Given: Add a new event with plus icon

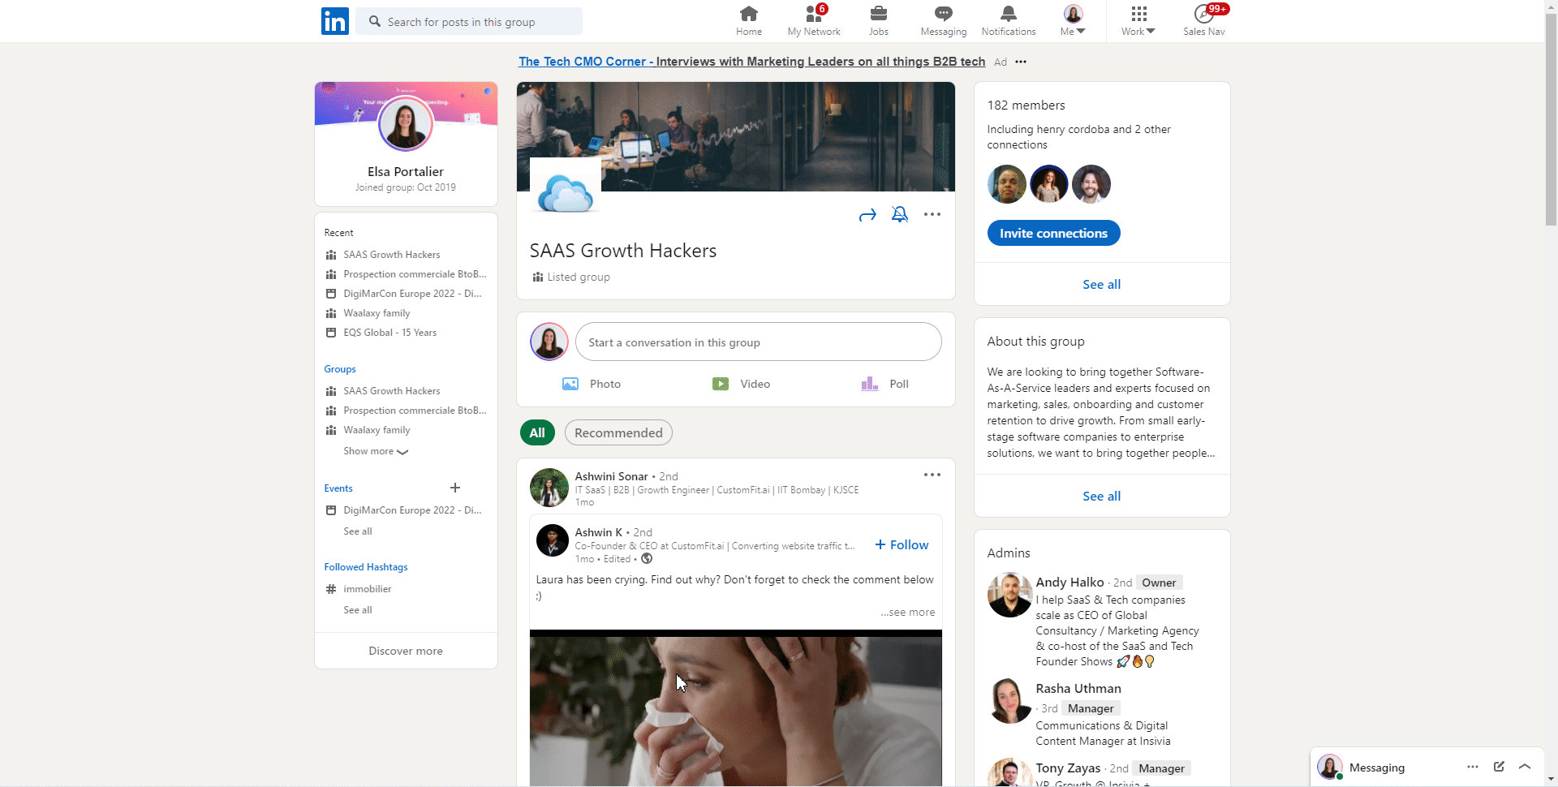Looking at the screenshot, I should click(x=455, y=488).
